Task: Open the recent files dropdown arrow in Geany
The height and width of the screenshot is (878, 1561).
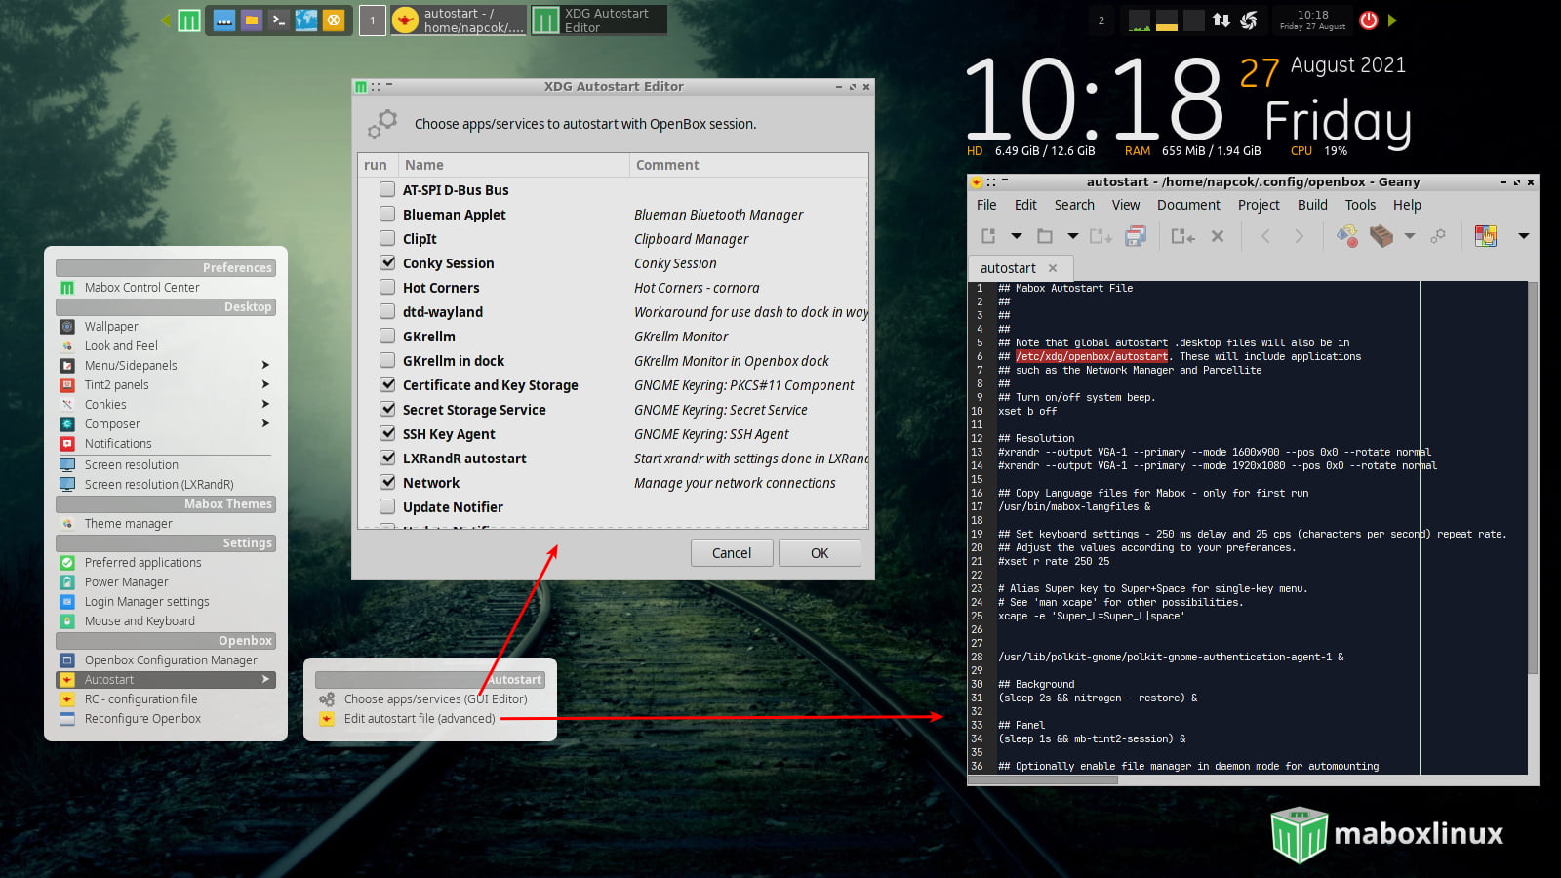Action: click(x=1072, y=236)
